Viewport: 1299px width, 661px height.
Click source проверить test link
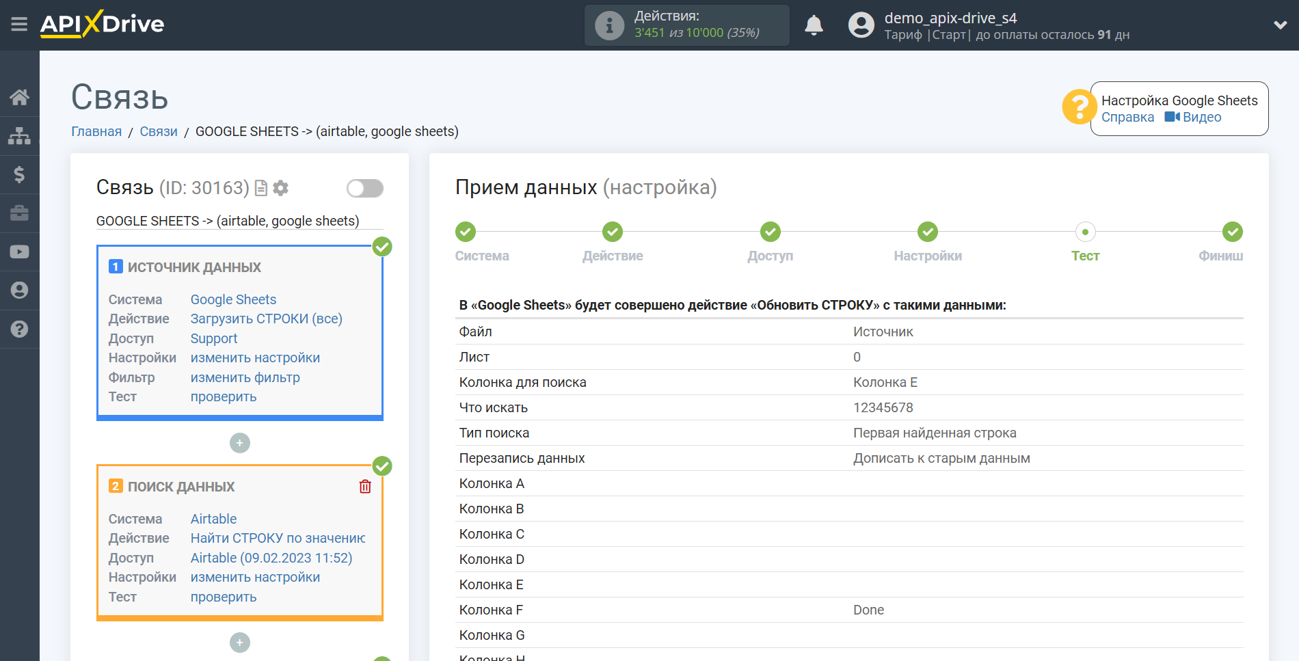tap(223, 396)
